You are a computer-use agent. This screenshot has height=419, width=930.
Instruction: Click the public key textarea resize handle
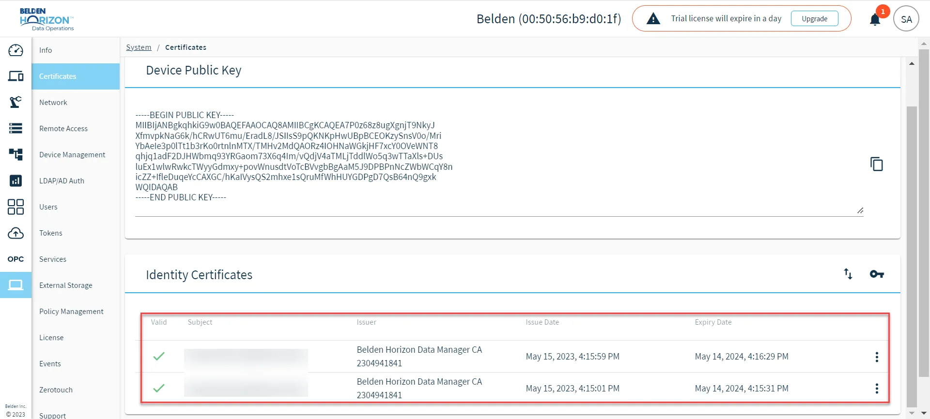tap(860, 210)
